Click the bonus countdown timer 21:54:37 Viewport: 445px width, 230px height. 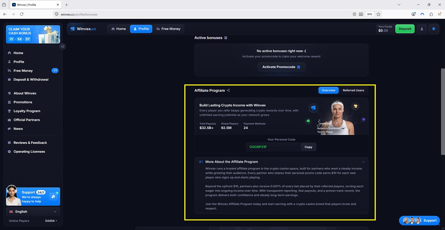(20, 39)
